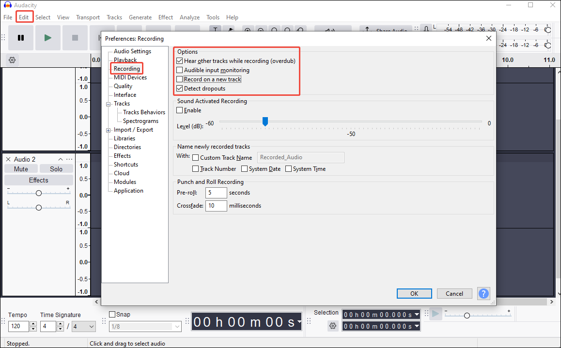This screenshot has height=348, width=561.
Task: Mute the Audio 2 track
Action: coord(21,168)
